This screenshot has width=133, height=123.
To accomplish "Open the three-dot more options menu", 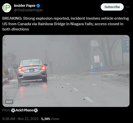I will (127, 7).
